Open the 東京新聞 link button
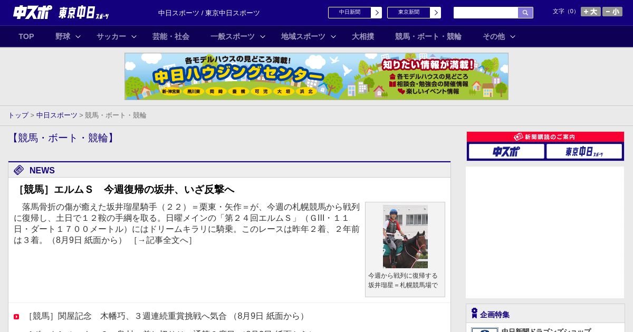Viewport: 633px width, 332px height. click(x=409, y=13)
